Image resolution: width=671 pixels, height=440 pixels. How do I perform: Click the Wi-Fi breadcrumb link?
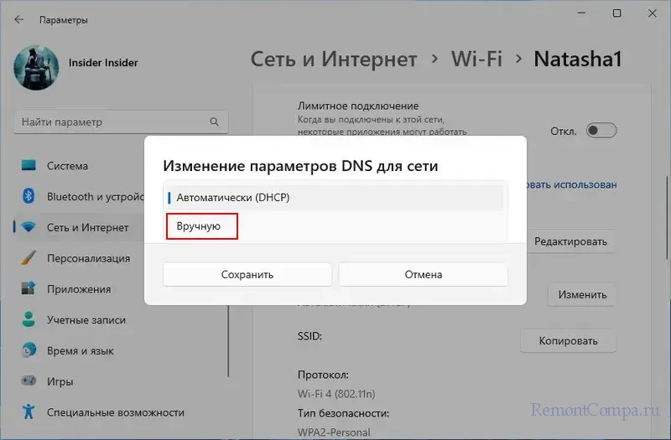pos(478,60)
